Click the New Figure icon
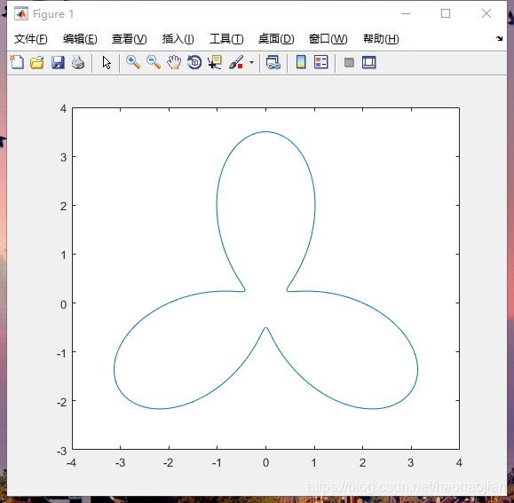This screenshot has width=514, height=503. point(17,62)
